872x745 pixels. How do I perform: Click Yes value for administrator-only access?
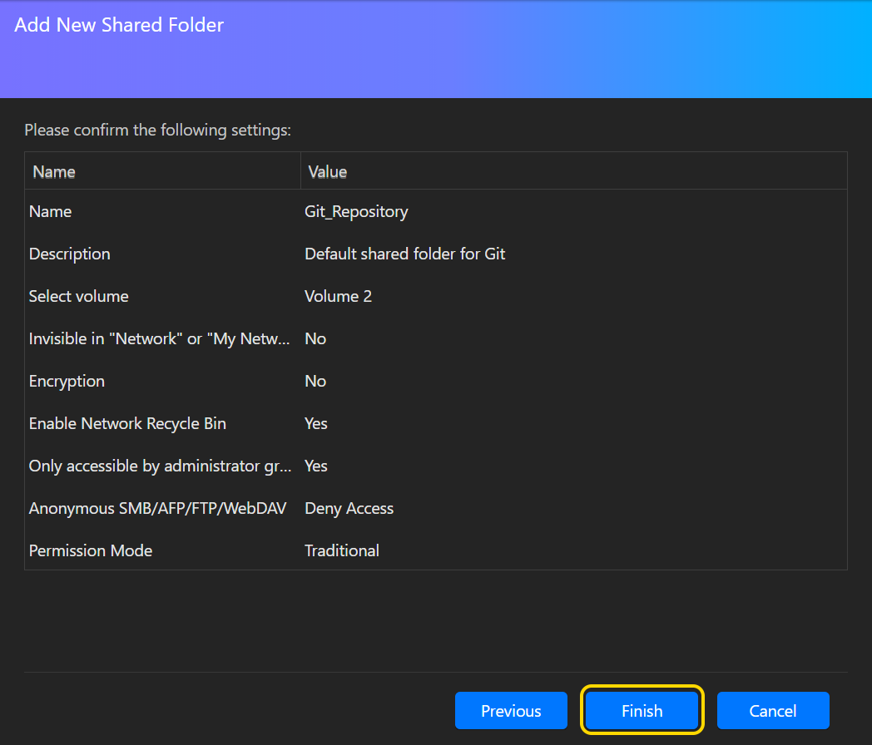click(316, 466)
